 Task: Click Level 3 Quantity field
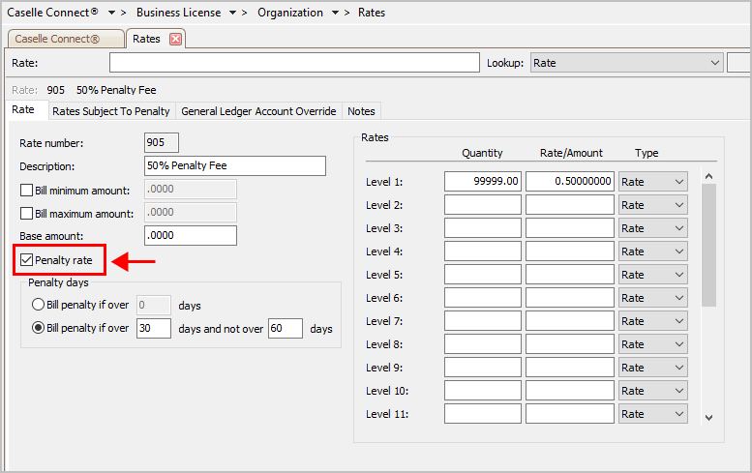[483, 228]
